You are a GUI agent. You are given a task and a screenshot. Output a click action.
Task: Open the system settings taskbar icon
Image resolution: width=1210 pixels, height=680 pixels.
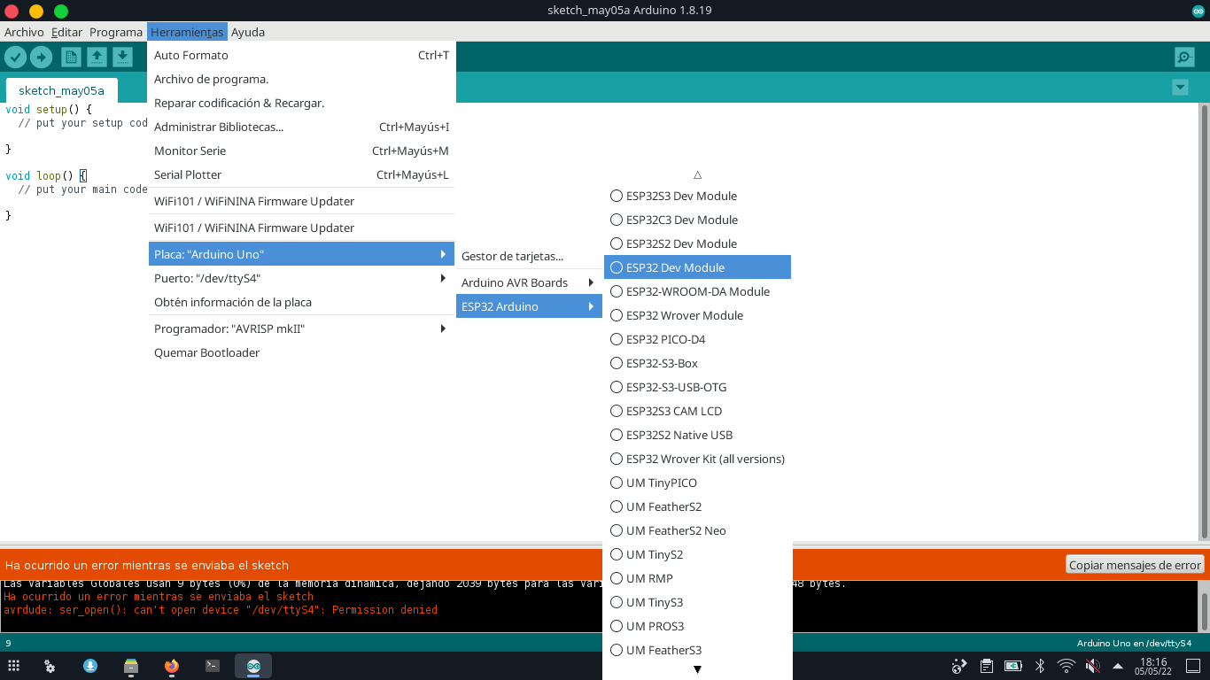tap(50, 666)
